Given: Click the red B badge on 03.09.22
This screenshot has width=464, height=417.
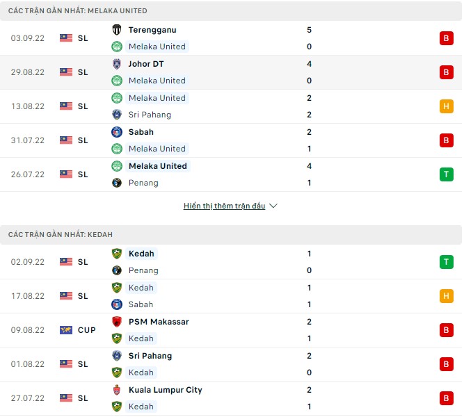Looking at the screenshot, I should 446,38.
